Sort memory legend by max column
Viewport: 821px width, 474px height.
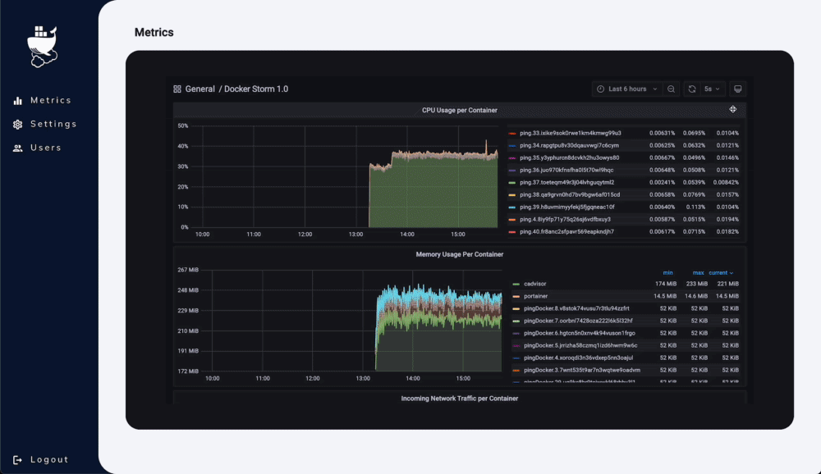[698, 273]
